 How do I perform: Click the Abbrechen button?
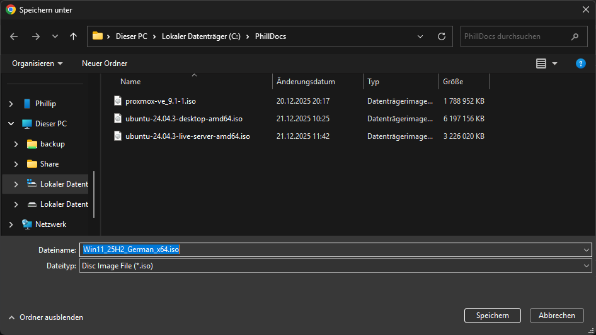556,316
